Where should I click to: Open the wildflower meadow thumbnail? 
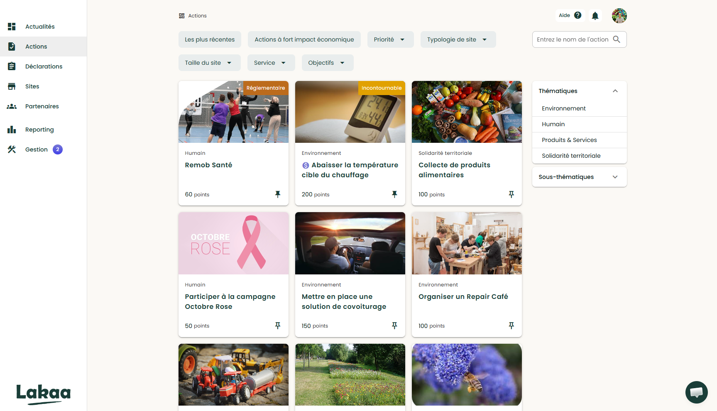[350, 375]
